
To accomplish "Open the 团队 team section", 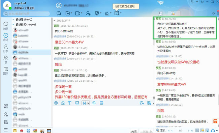I will pyautogui.click(x=6, y=71).
